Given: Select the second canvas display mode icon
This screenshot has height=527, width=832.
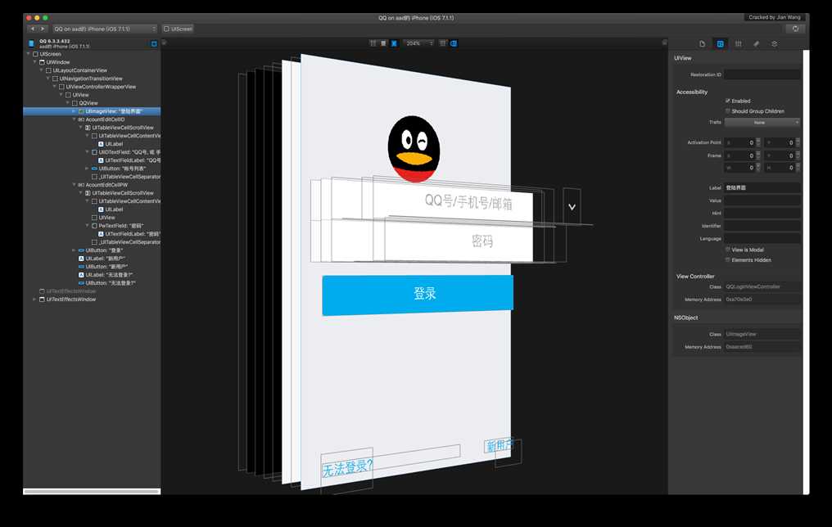Looking at the screenshot, I should [383, 43].
